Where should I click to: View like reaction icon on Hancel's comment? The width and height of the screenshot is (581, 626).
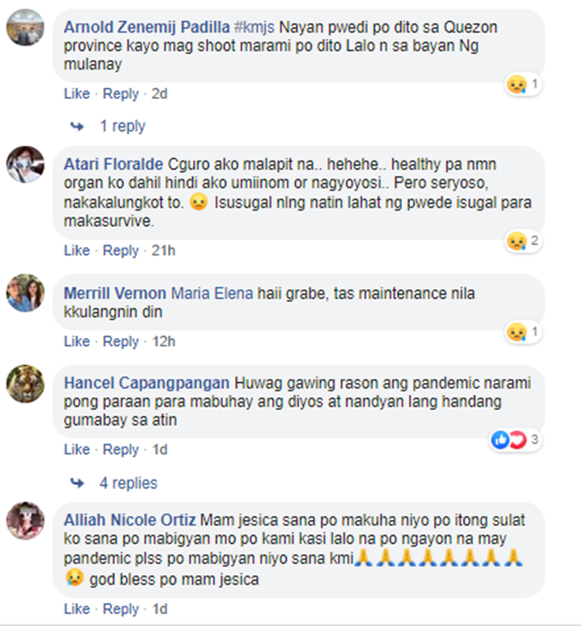pyautogui.click(x=500, y=440)
